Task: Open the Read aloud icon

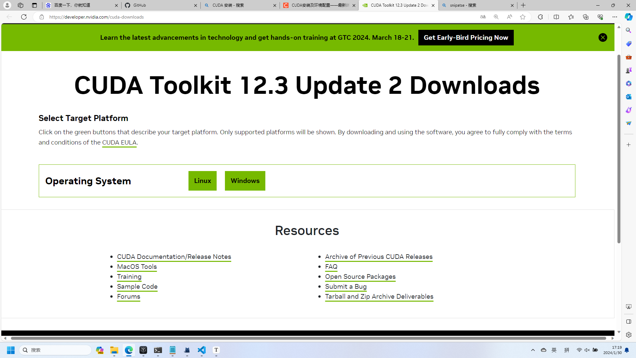Action: 509,17
